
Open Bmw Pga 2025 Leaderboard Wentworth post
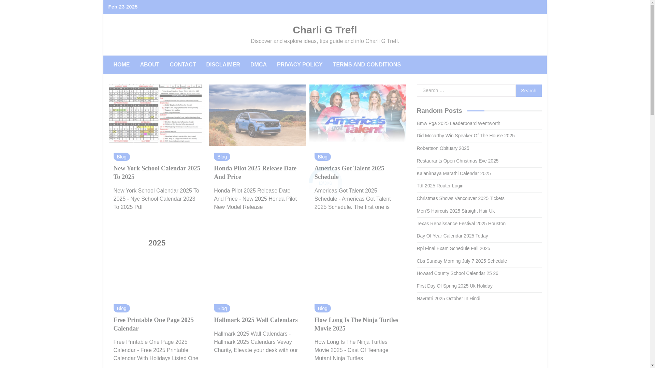[x=458, y=123]
